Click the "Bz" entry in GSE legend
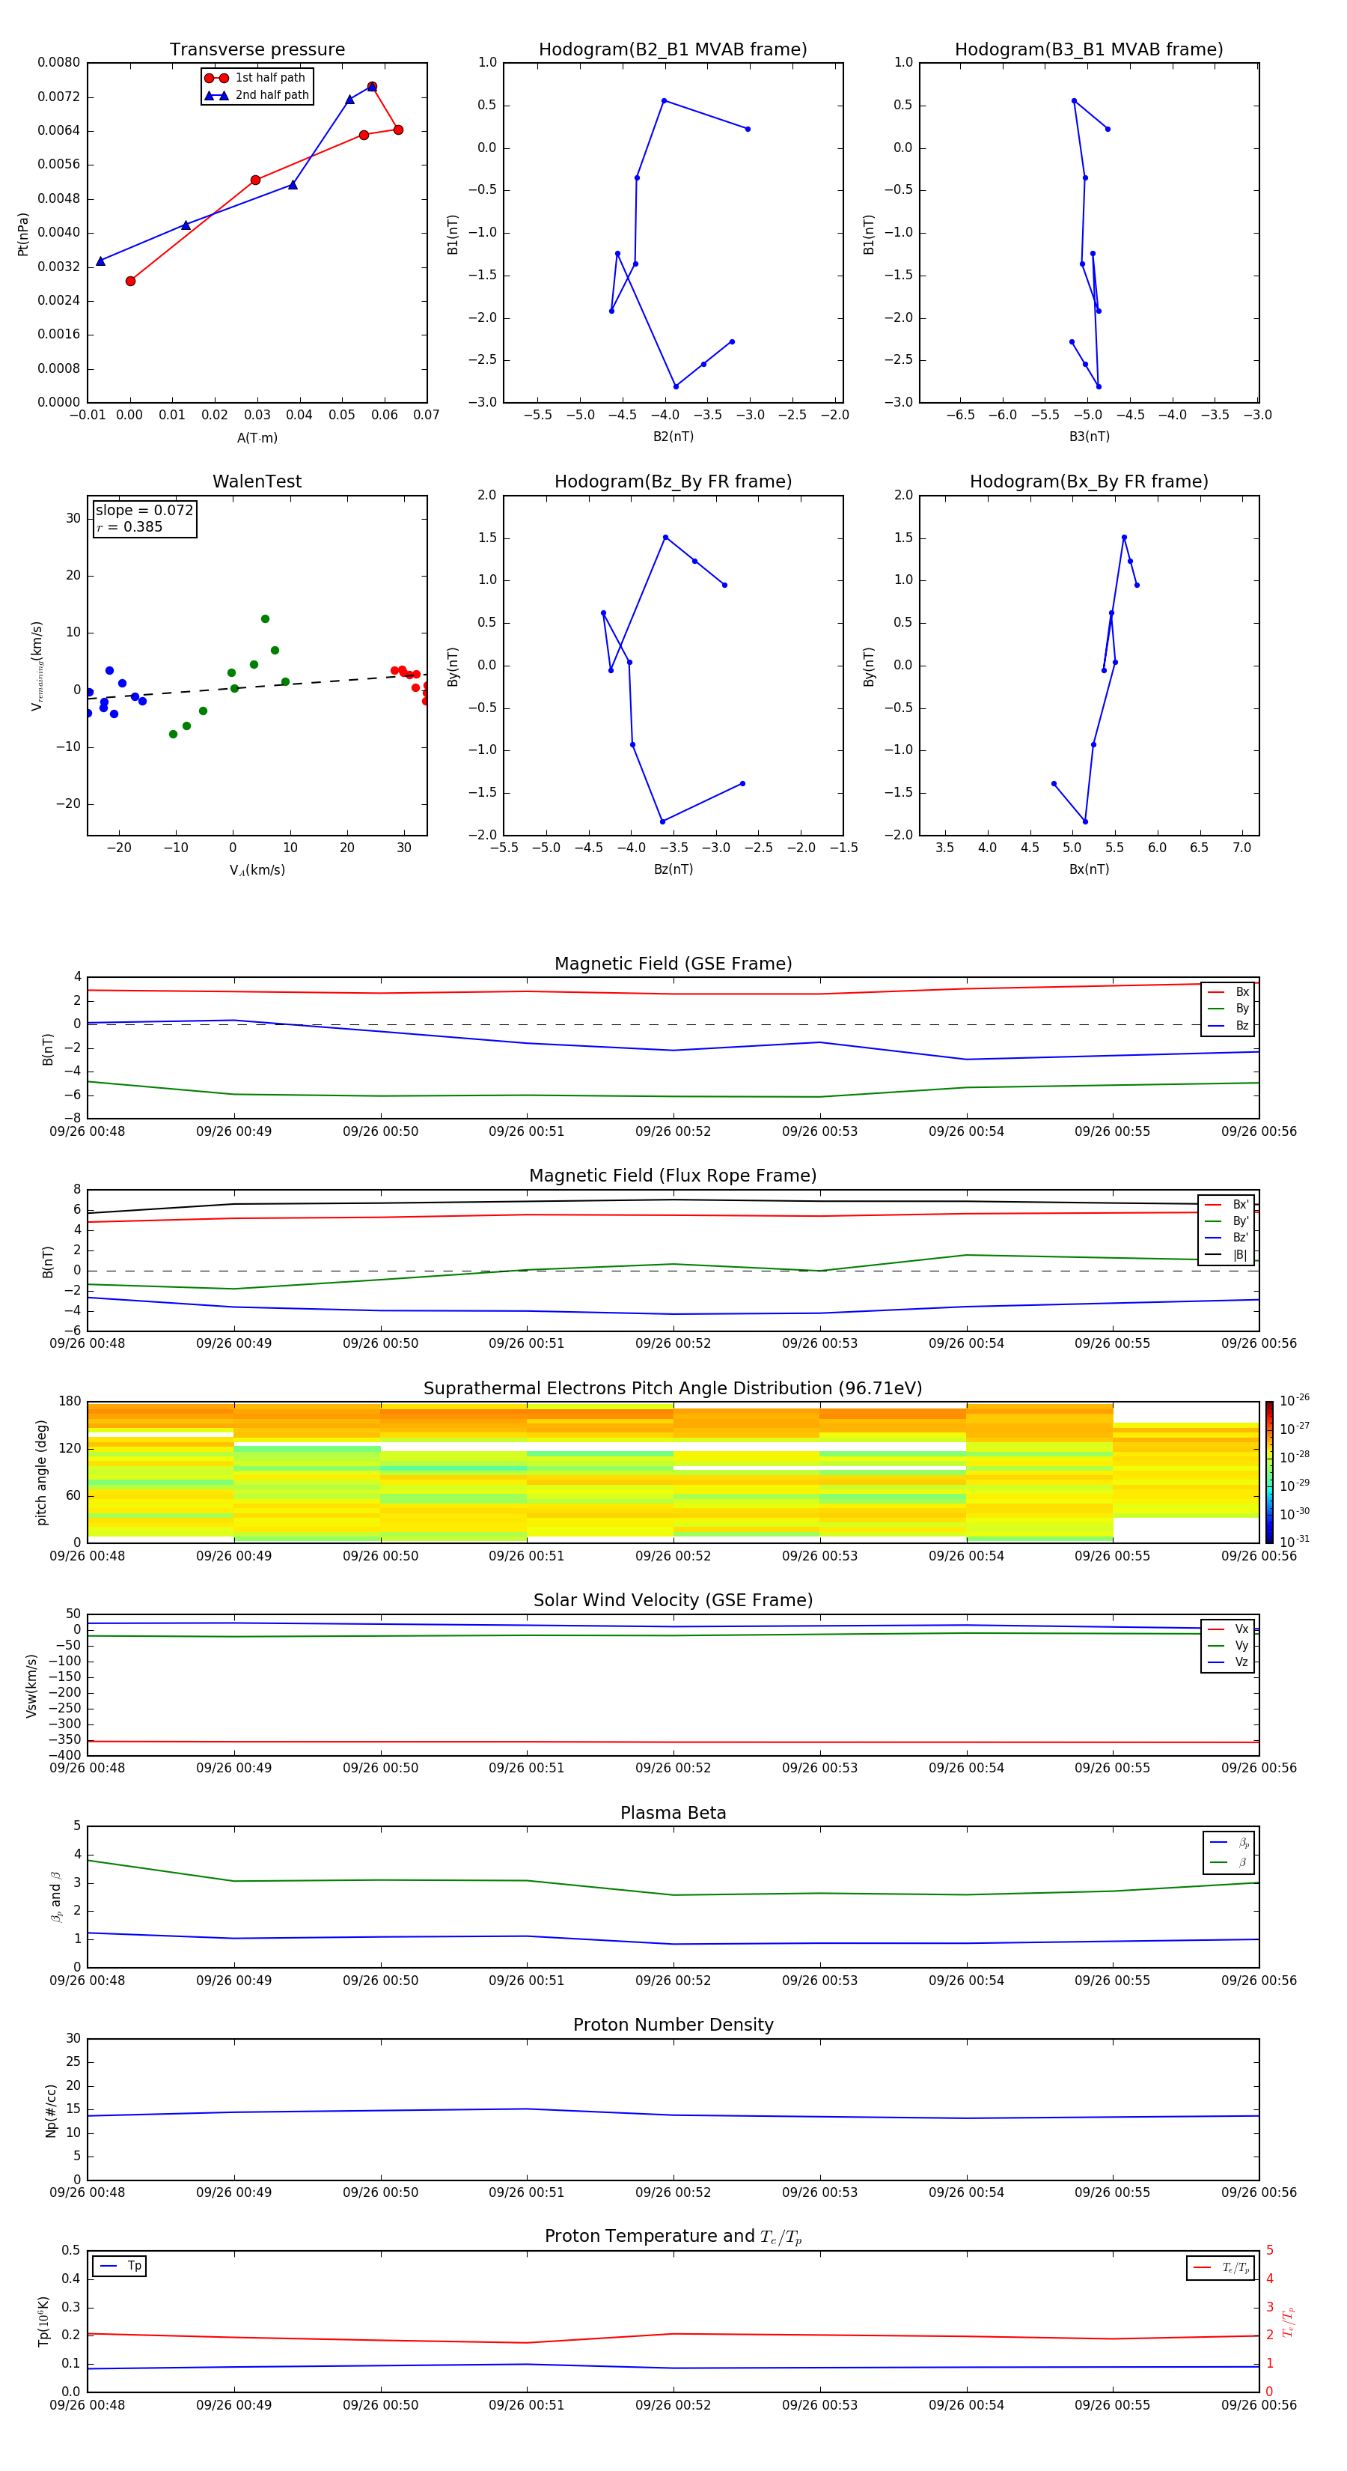 1229,1025
